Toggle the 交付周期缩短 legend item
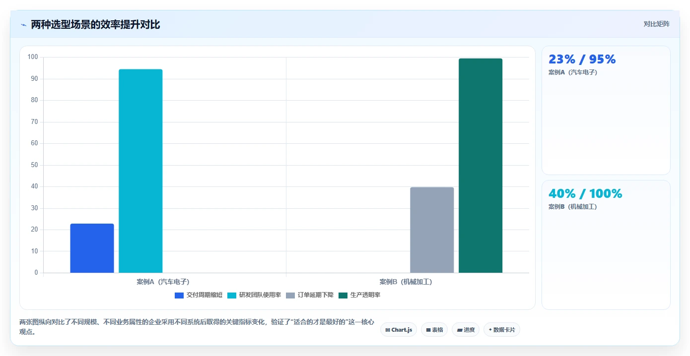This screenshot has height=356, width=690. 199,295
